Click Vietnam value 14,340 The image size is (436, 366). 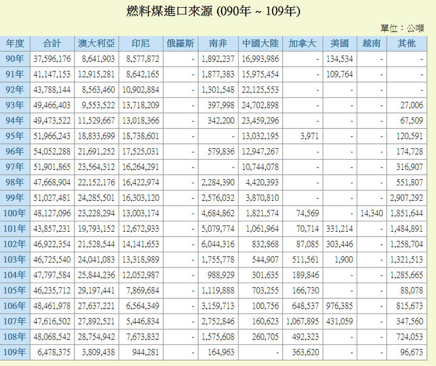371,214
